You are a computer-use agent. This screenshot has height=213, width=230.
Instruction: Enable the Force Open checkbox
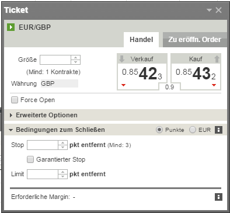[x=15, y=100]
